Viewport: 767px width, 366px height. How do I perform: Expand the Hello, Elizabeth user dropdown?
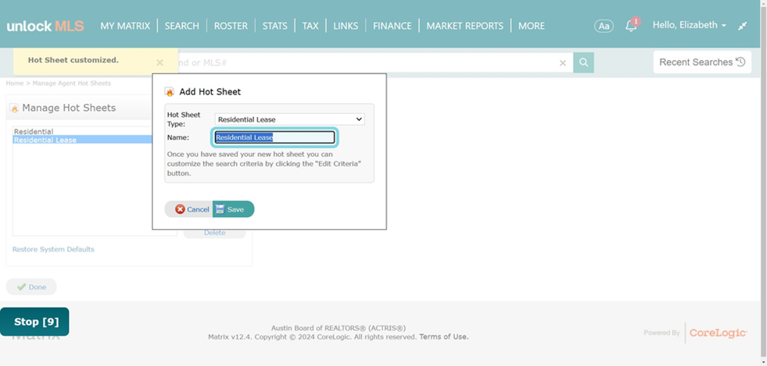click(x=690, y=25)
